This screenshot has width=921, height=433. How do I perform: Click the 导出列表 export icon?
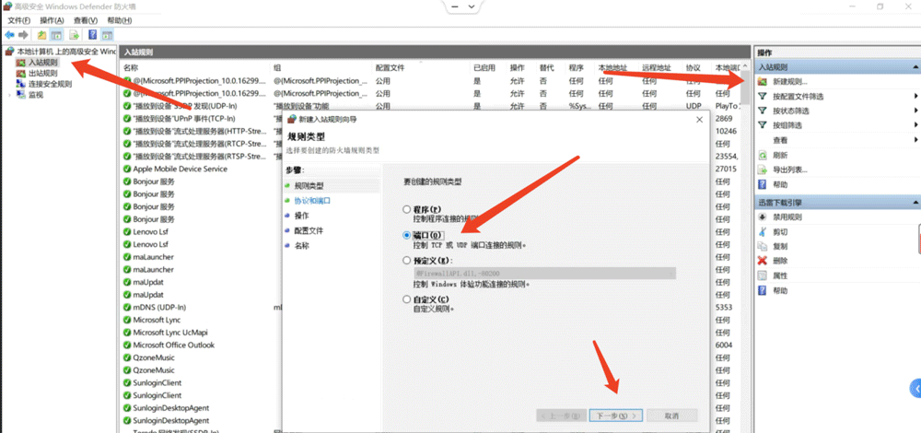tap(763, 170)
